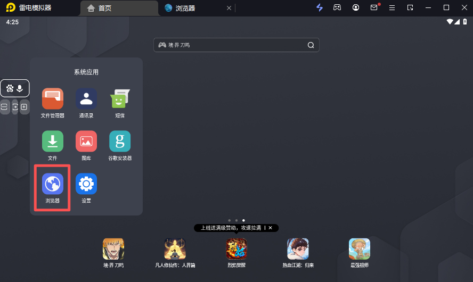Open the 浏览器 browser app
Screen dimensions: 473x282
(x=53, y=184)
